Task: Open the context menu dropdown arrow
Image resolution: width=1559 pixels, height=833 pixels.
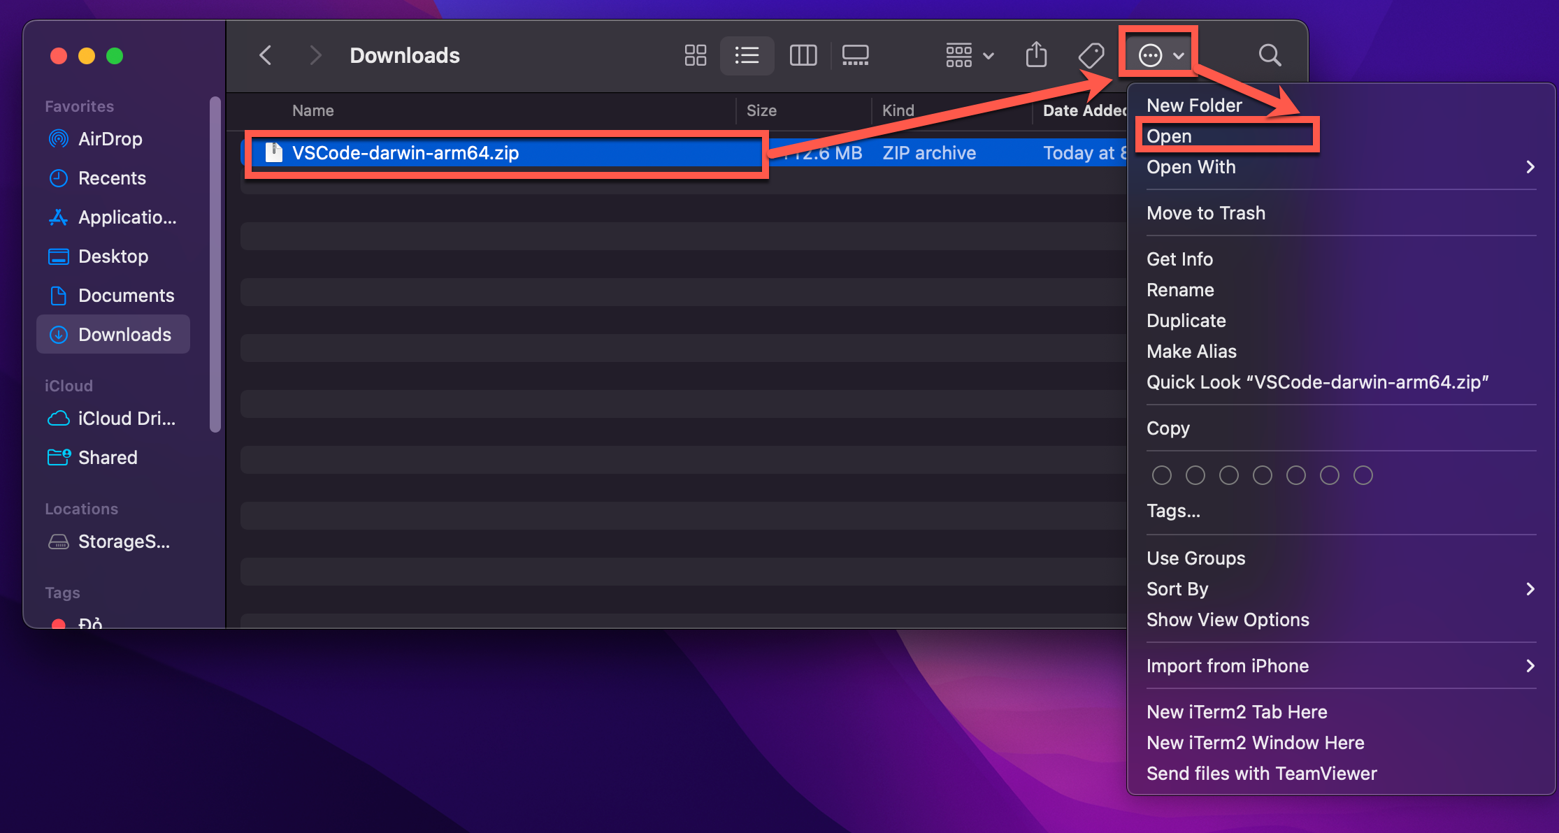Action: click(1177, 57)
